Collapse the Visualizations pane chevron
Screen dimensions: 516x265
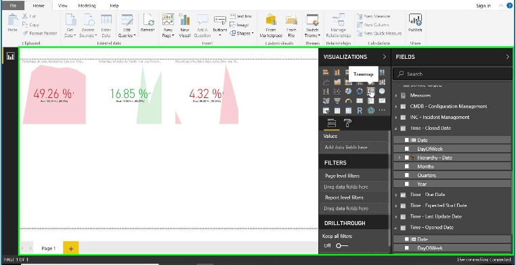tap(384, 57)
